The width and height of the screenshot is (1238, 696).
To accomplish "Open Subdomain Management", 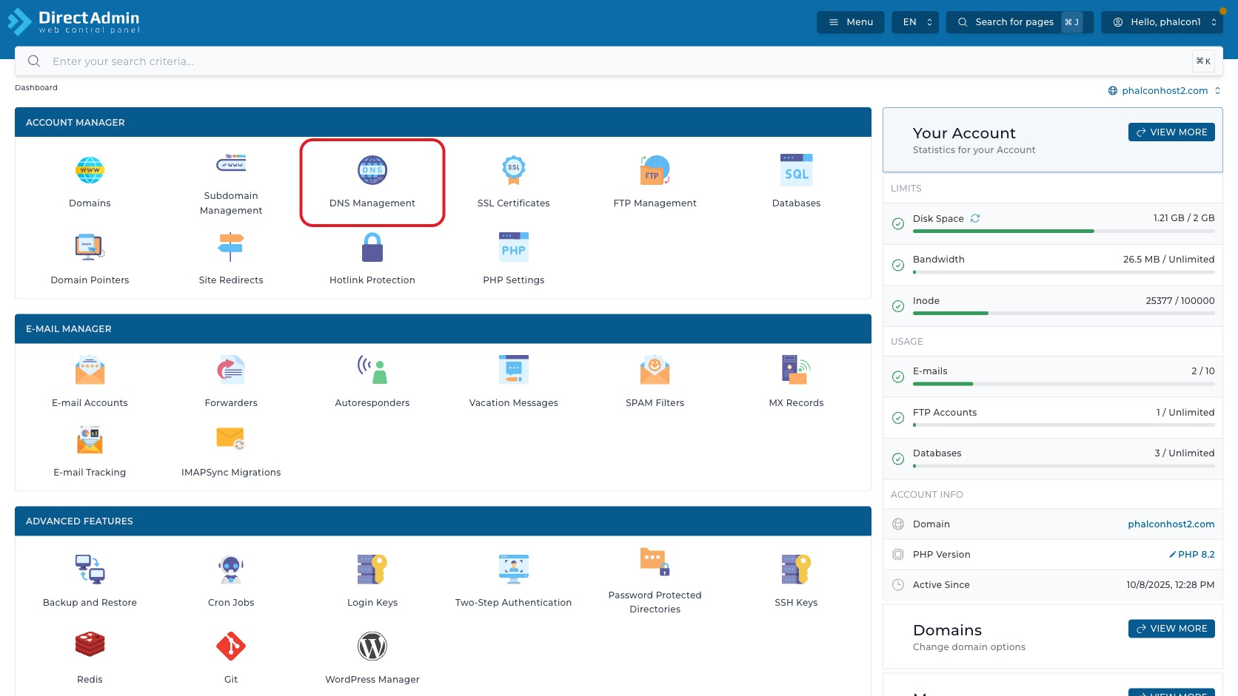I will [231, 184].
